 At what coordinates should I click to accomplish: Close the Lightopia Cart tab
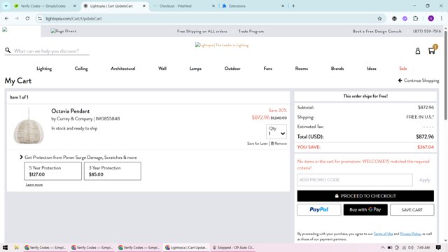click(x=144, y=6)
